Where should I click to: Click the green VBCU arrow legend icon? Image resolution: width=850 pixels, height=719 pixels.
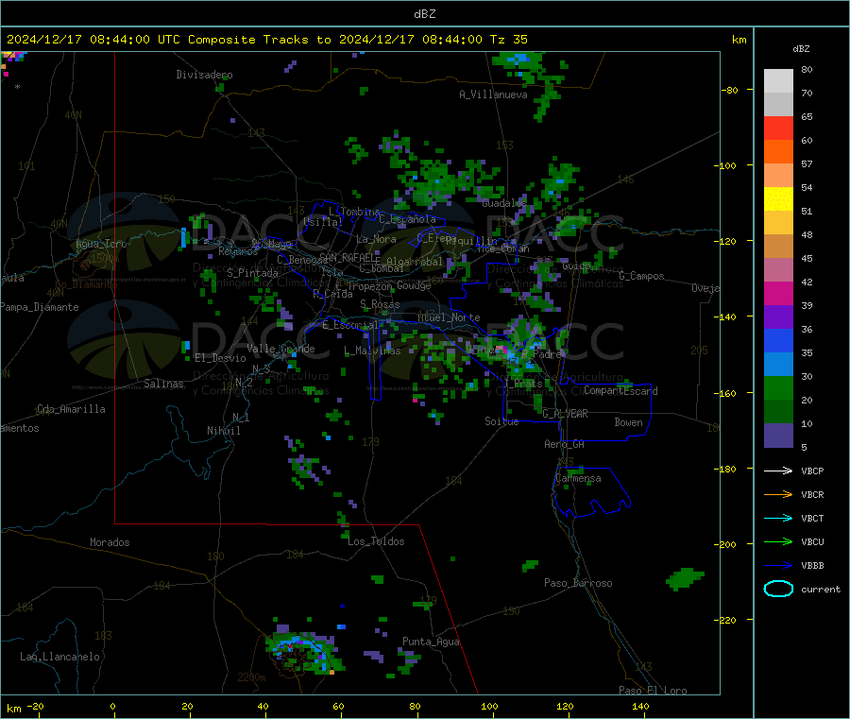pos(778,541)
